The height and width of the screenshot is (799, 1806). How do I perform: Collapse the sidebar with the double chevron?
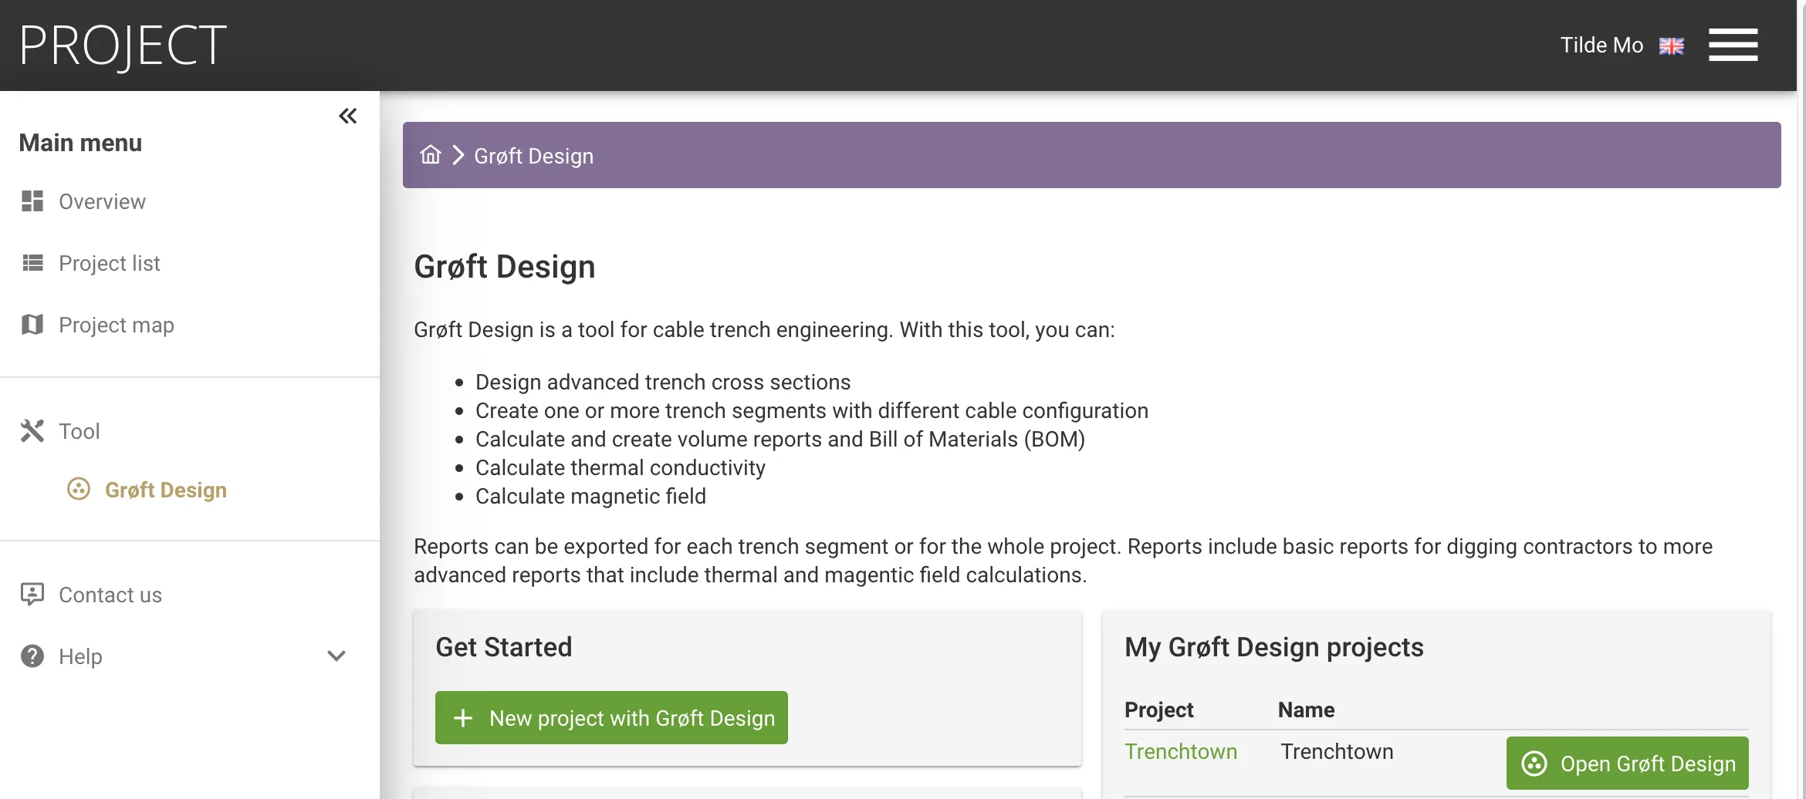(x=347, y=115)
